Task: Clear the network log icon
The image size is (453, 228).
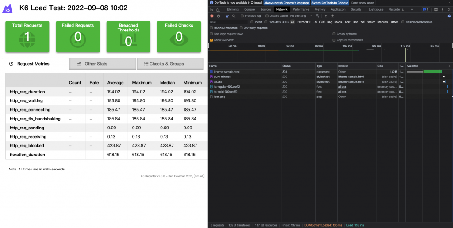Action: [219, 16]
